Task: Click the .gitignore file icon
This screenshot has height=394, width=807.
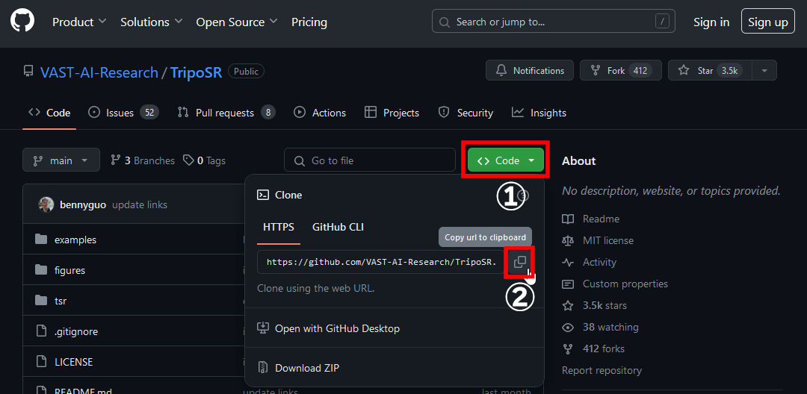Action: (x=41, y=331)
